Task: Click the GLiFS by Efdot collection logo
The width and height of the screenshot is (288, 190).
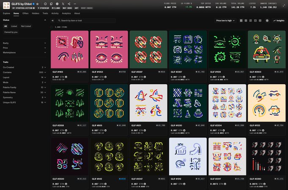Action: point(6,6)
